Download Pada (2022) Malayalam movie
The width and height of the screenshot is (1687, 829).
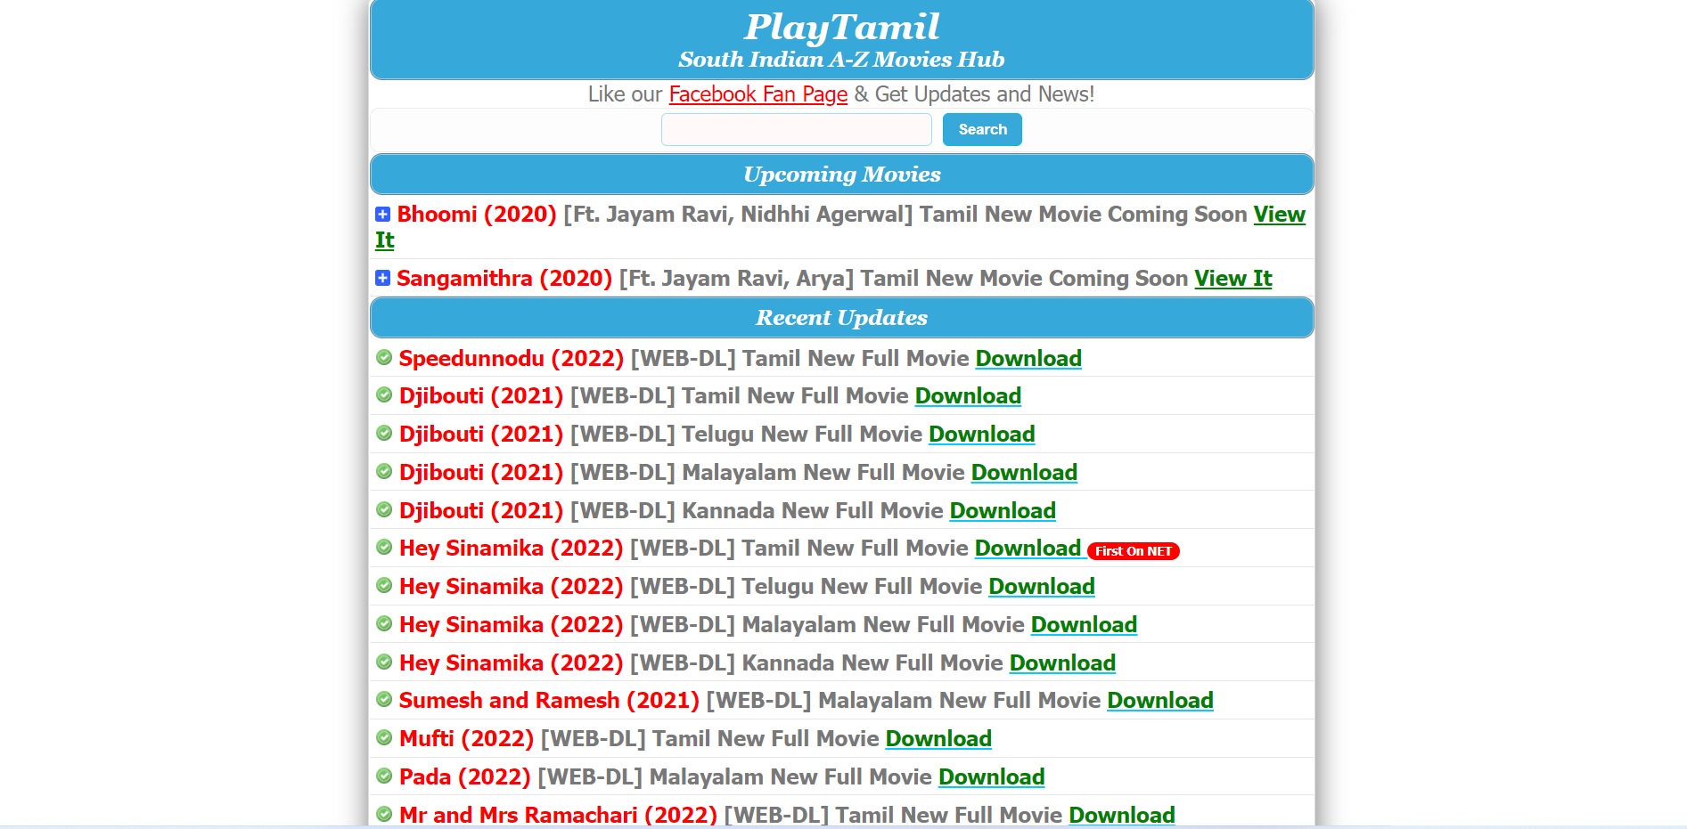(992, 777)
